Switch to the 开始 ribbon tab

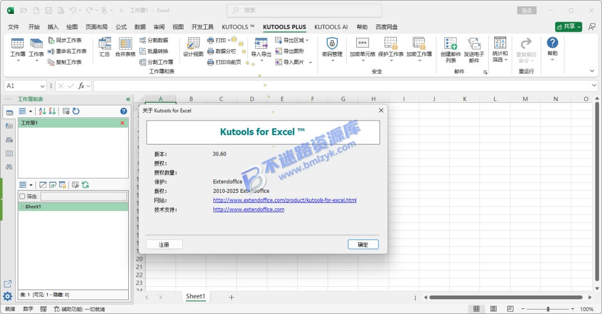34,27
